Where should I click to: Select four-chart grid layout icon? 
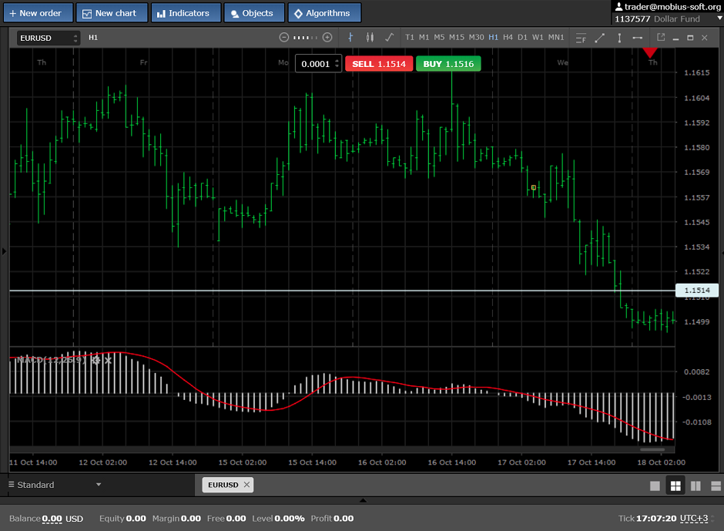coord(675,486)
